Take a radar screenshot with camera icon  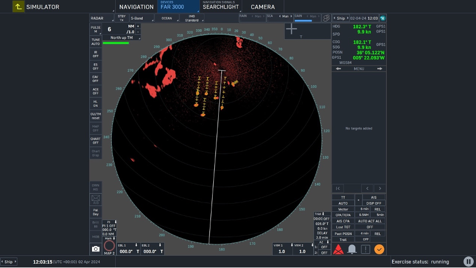pyautogui.click(x=96, y=249)
